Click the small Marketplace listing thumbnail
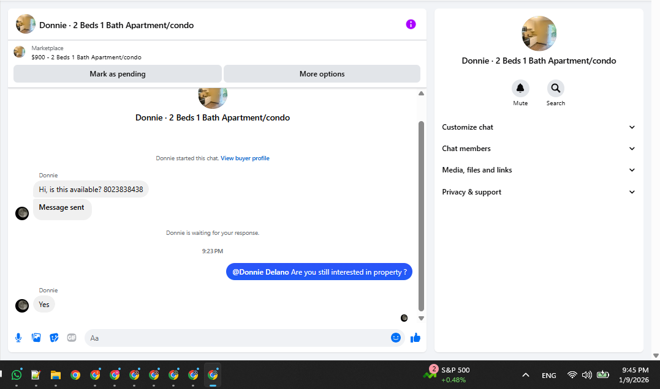Viewport: 660px width, 389px height. tap(20, 52)
